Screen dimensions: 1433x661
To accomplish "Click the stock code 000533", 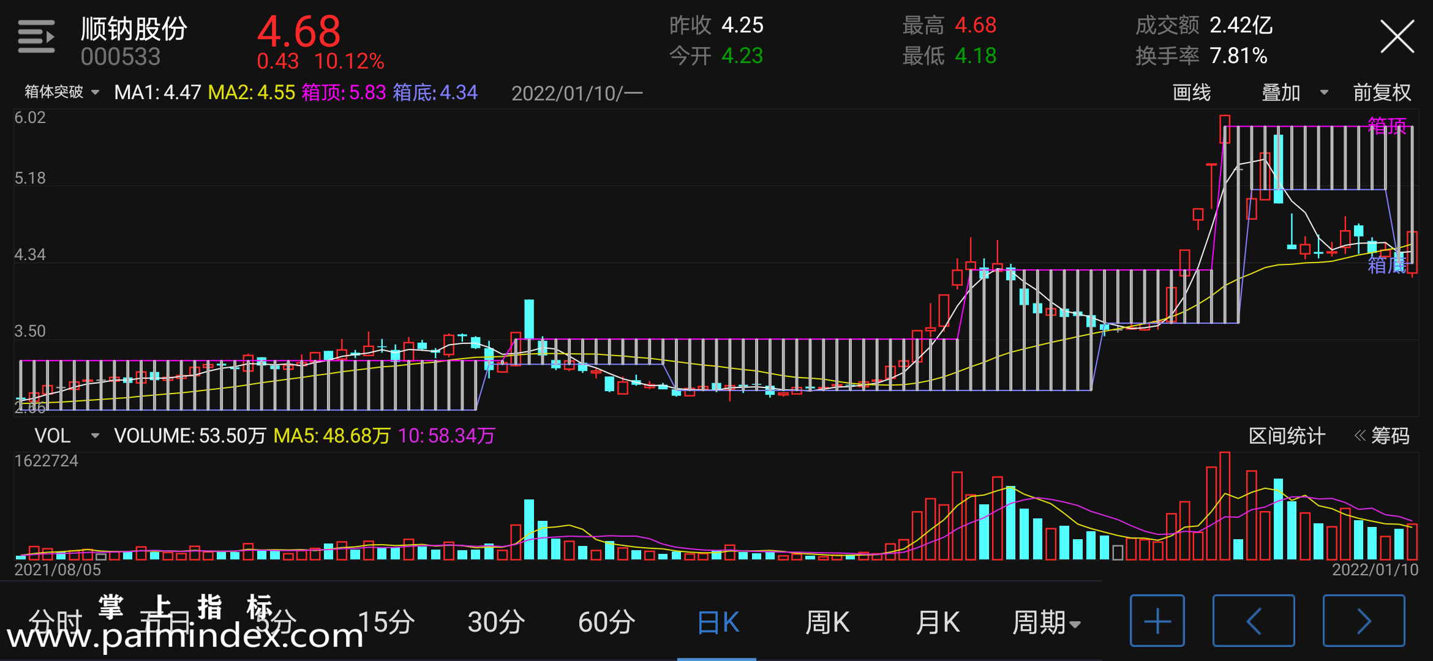I will 121,57.
